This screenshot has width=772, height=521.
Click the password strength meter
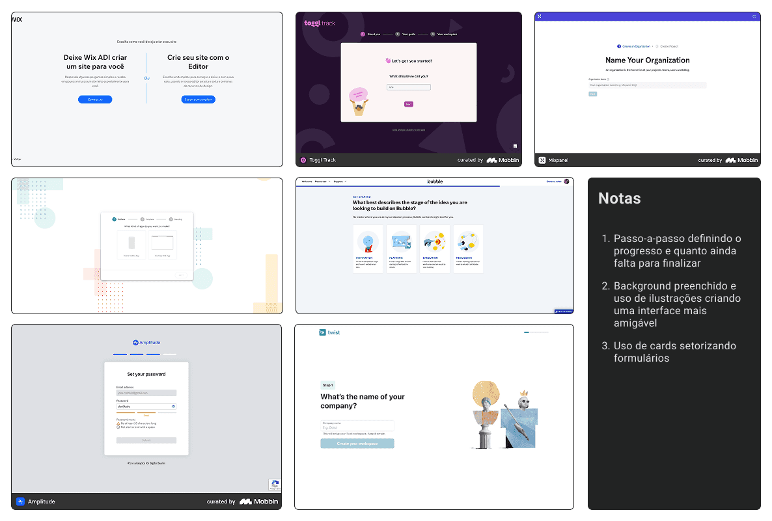click(x=146, y=412)
